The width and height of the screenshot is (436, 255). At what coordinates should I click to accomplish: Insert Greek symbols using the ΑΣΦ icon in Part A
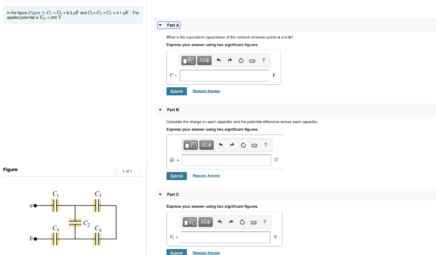204,60
